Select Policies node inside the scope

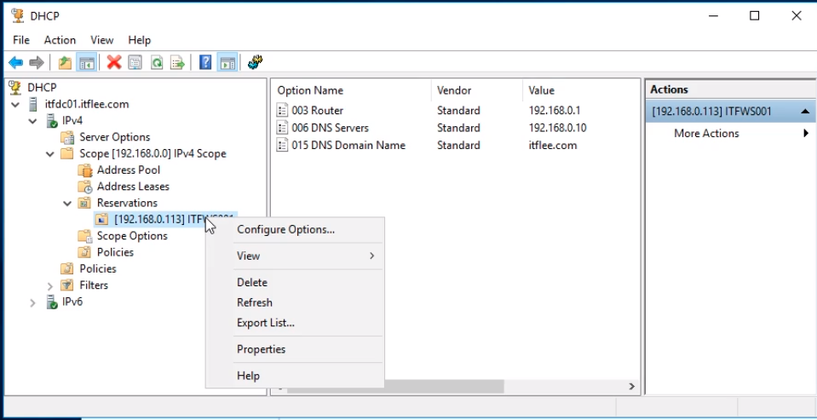pyautogui.click(x=115, y=252)
